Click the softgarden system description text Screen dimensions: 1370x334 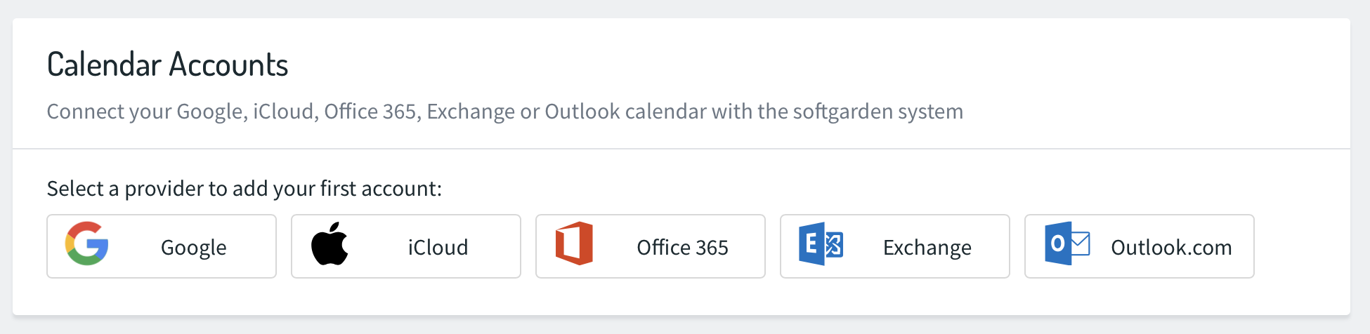[x=504, y=112]
